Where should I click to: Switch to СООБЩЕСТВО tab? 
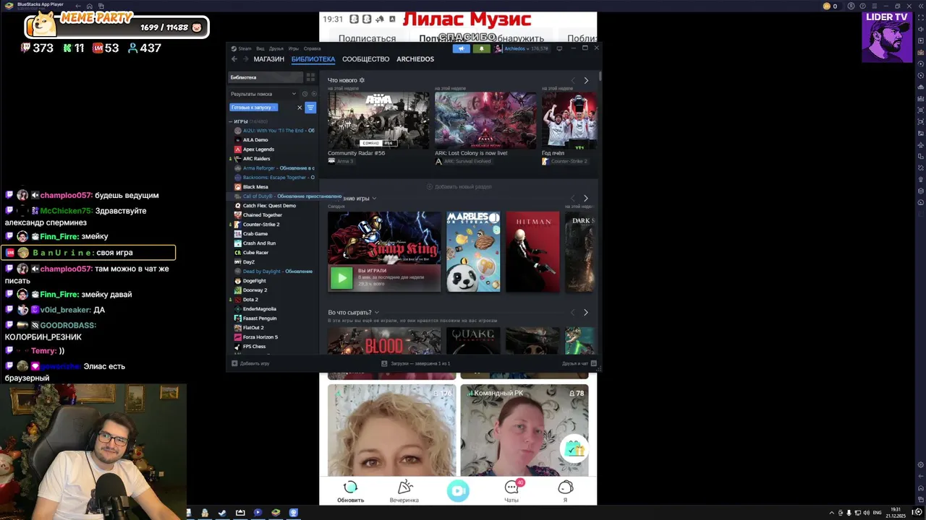(366, 59)
